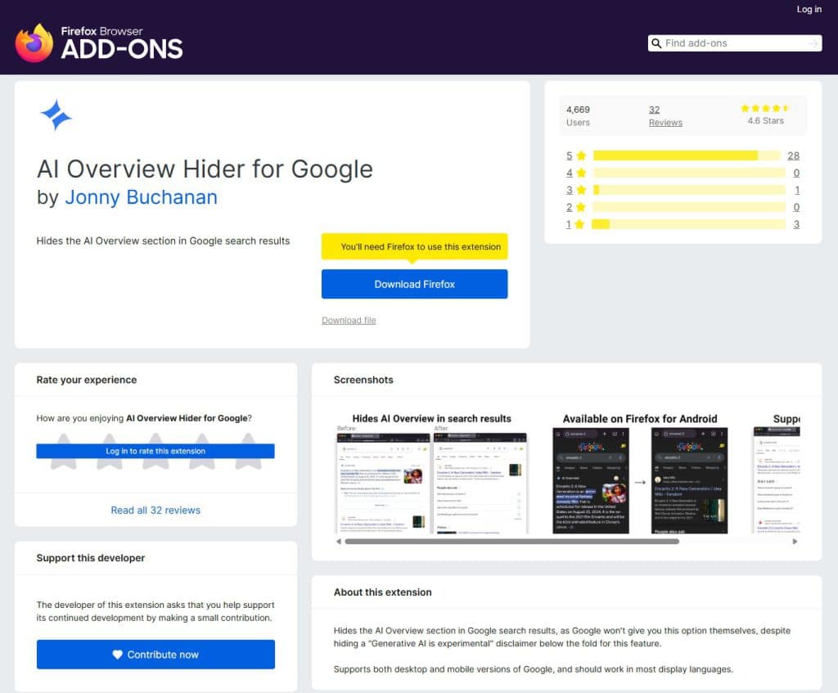Click the 'Hides the AI Overview section' summary

tap(163, 241)
